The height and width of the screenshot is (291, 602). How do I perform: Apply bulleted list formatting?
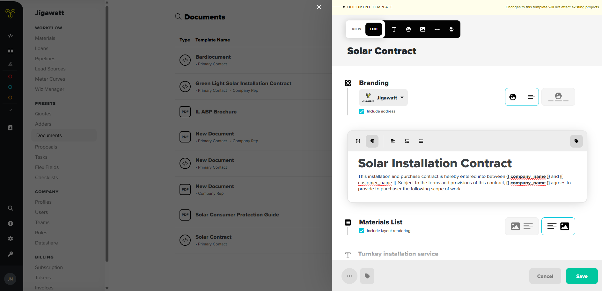pos(421,141)
